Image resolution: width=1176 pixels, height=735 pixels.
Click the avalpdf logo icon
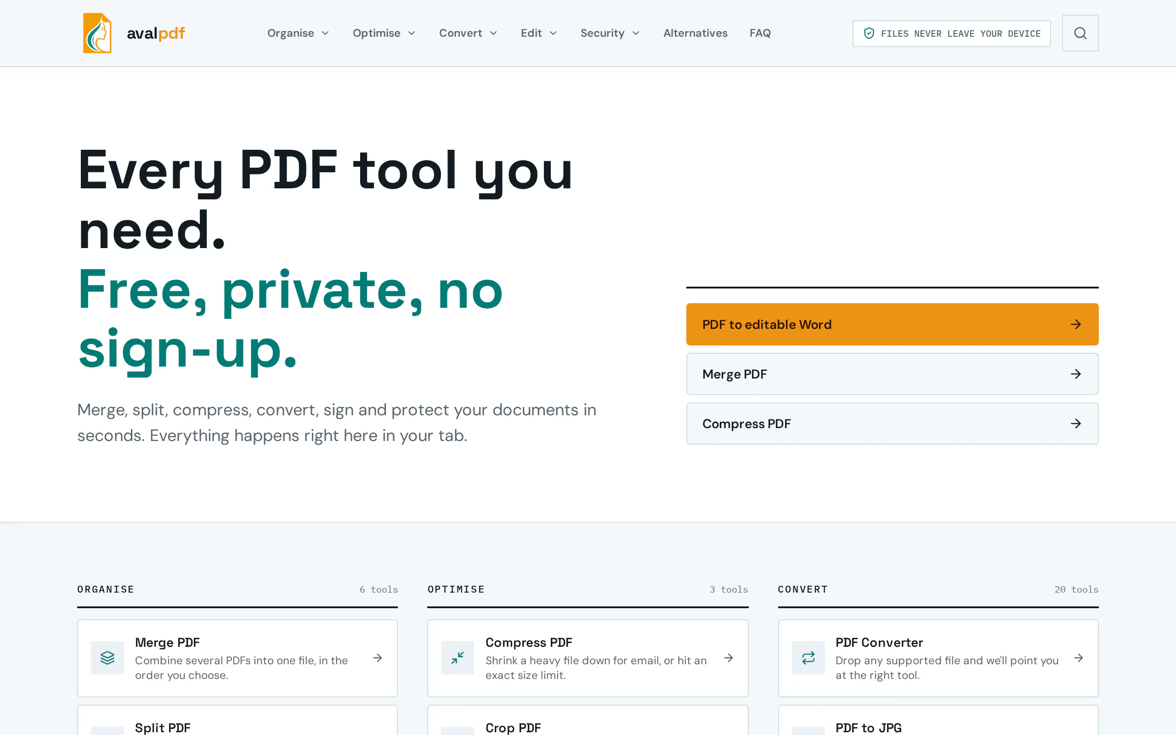[97, 33]
